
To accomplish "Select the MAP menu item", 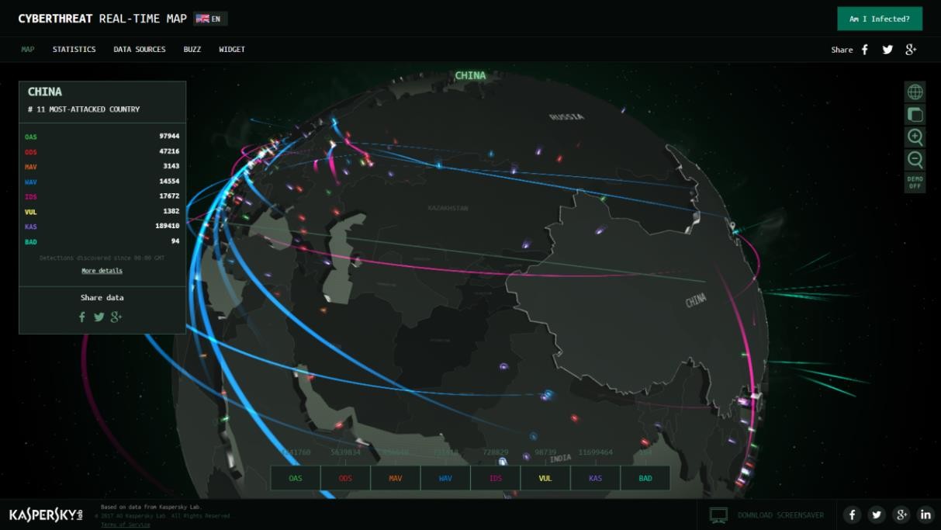I will tap(28, 50).
